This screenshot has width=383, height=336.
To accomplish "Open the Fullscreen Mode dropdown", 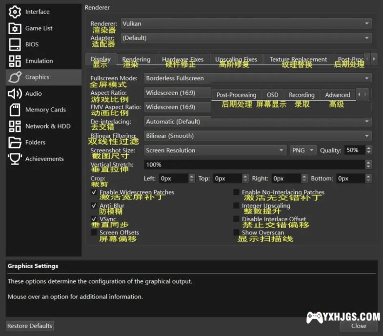I will pos(258,78).
